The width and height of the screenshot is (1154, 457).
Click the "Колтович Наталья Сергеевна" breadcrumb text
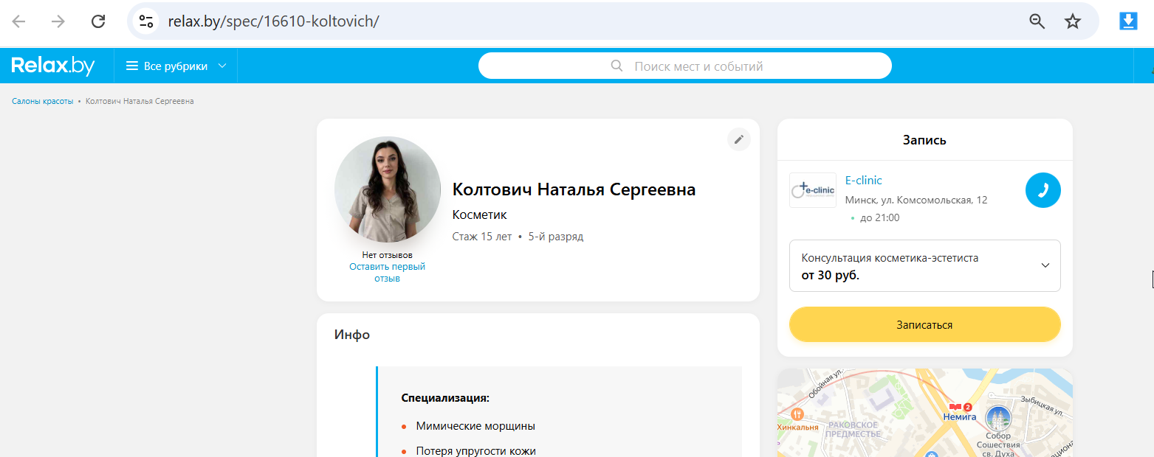140,101
